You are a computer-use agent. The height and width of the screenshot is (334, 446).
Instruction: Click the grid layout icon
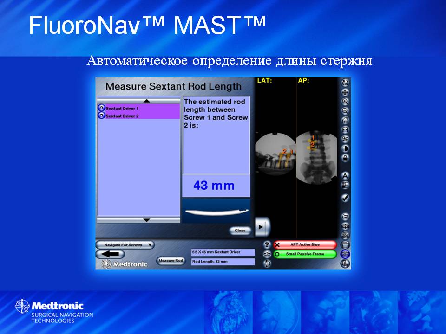pyautogui.click(x=345, y=185)
